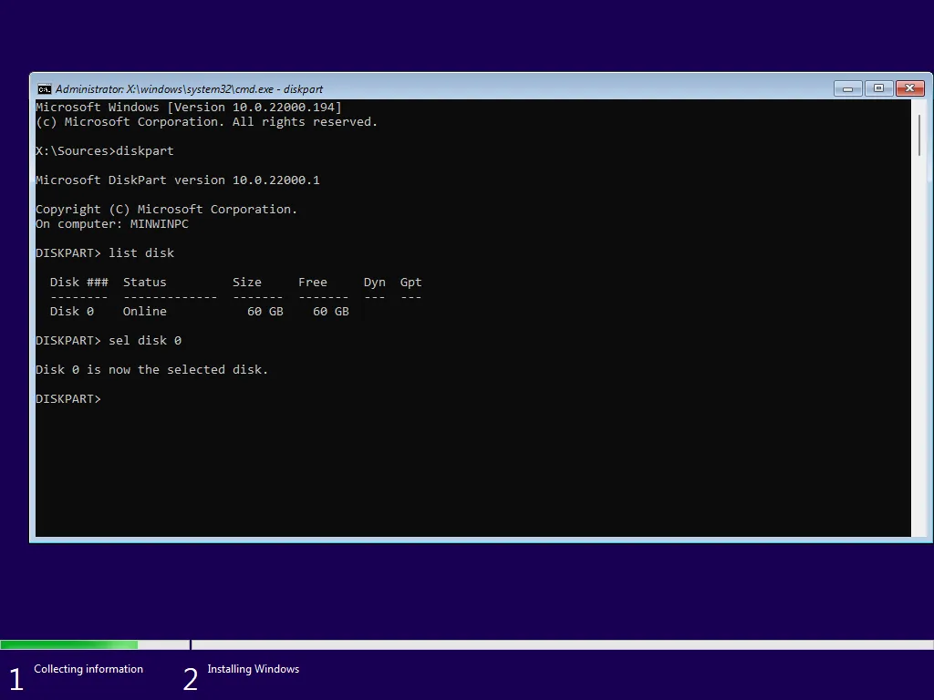Click the maximize button on the console window
934x700 pixels.
(x=878, y=88)
